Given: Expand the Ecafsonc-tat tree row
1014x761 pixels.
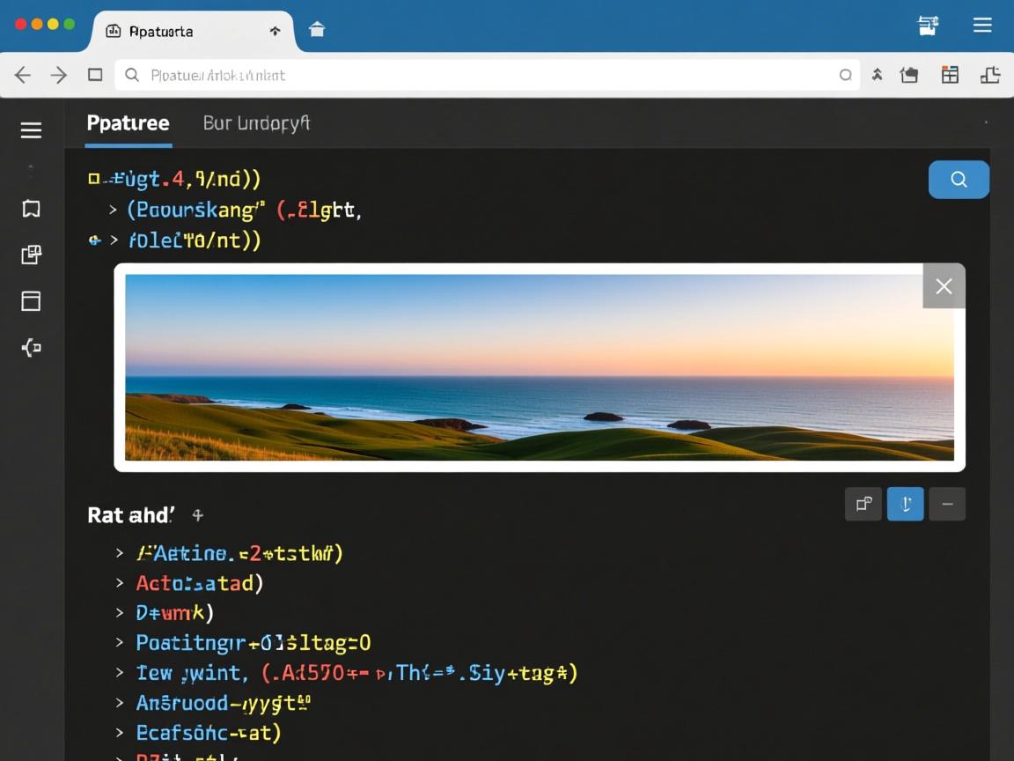Looking at the screenshot, I should pyautogui.click(x=120, y=733).
